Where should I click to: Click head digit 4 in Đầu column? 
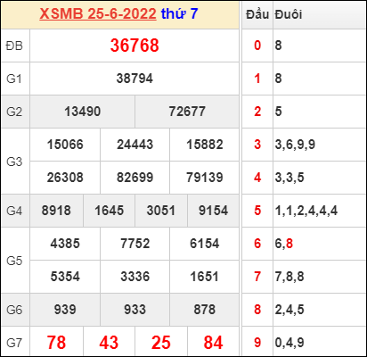pyautogui.click(x=257, y=178)
